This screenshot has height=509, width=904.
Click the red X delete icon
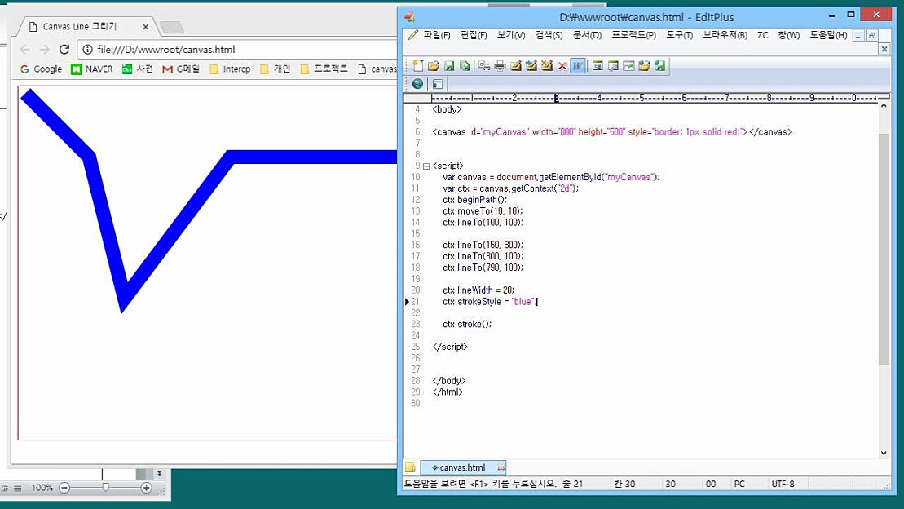562,66
